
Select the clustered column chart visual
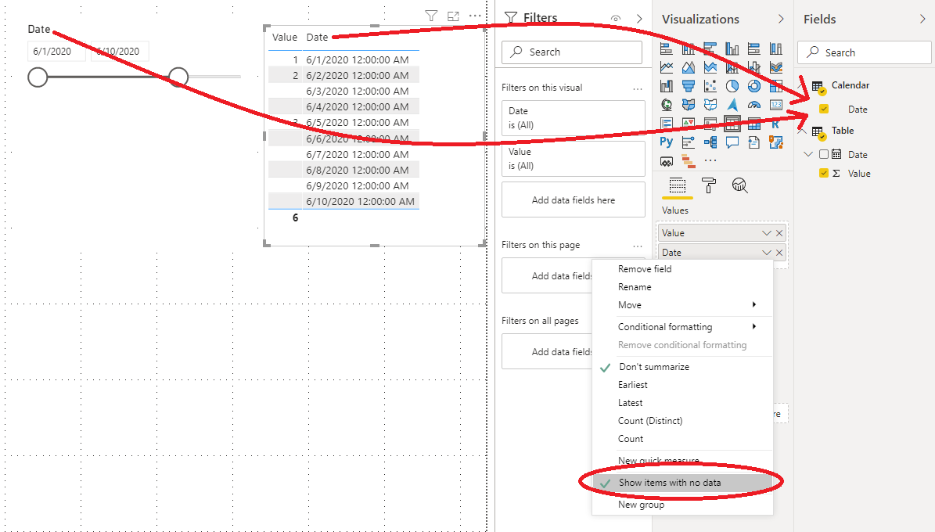point(732,49)
